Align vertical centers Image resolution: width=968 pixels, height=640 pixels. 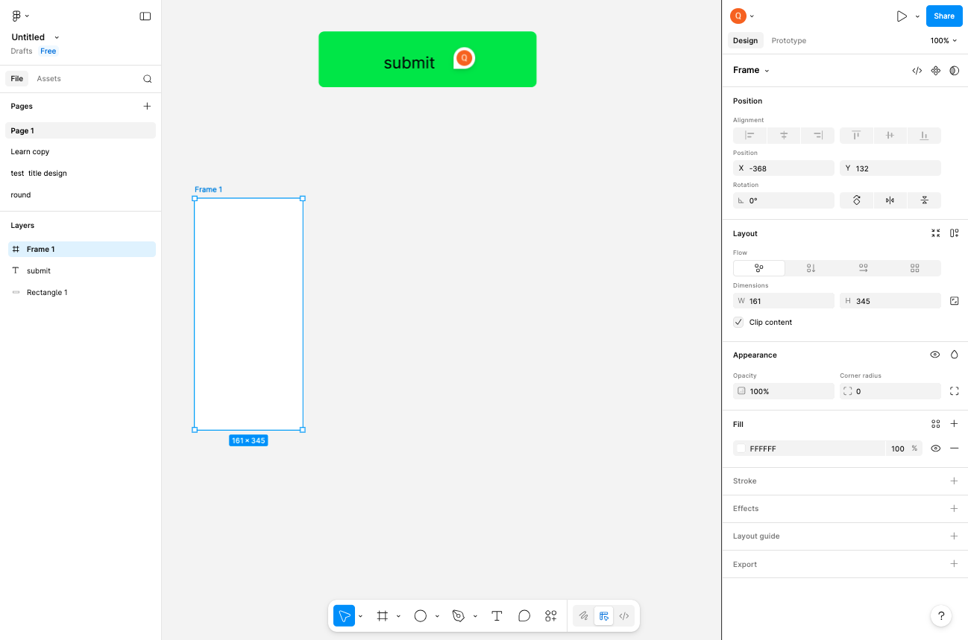click(x=890, y=136)
